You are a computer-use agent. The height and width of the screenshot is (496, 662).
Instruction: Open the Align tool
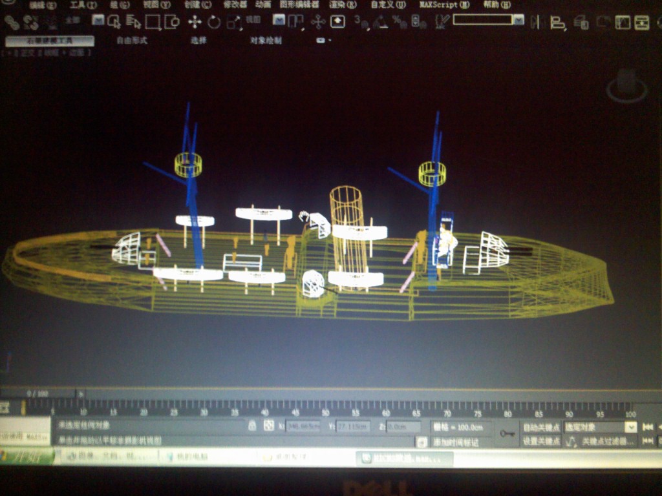click(558, 23)
